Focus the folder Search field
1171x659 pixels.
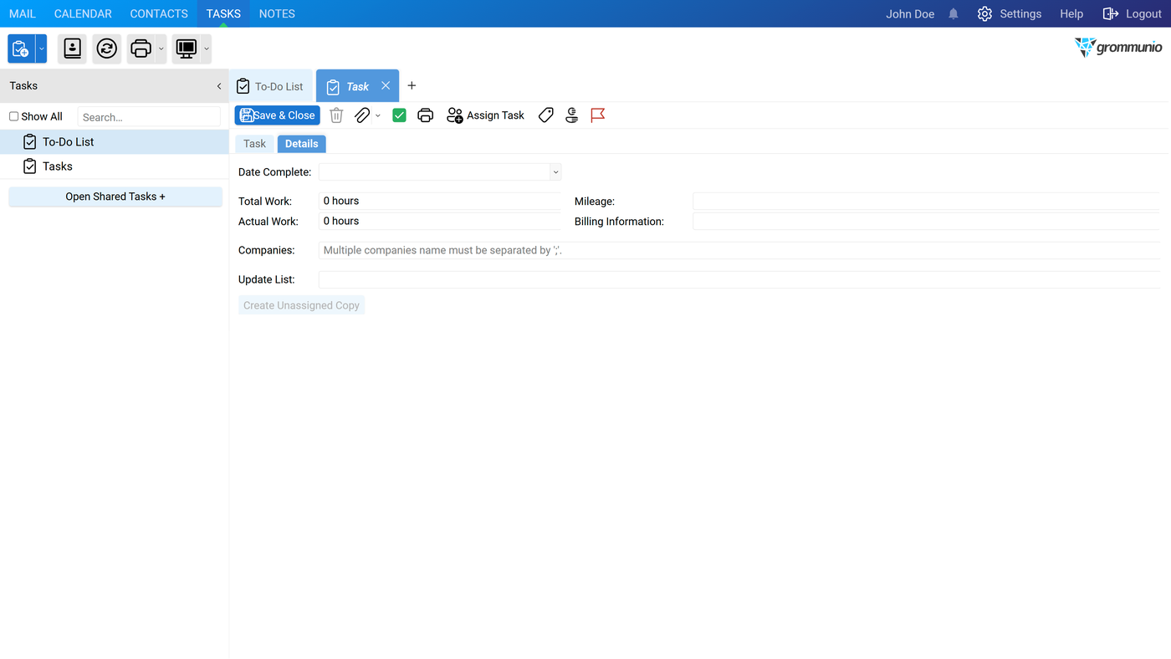coord(149,117)
